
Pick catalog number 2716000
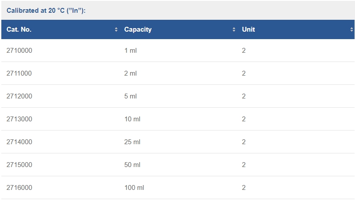point(19,188)
